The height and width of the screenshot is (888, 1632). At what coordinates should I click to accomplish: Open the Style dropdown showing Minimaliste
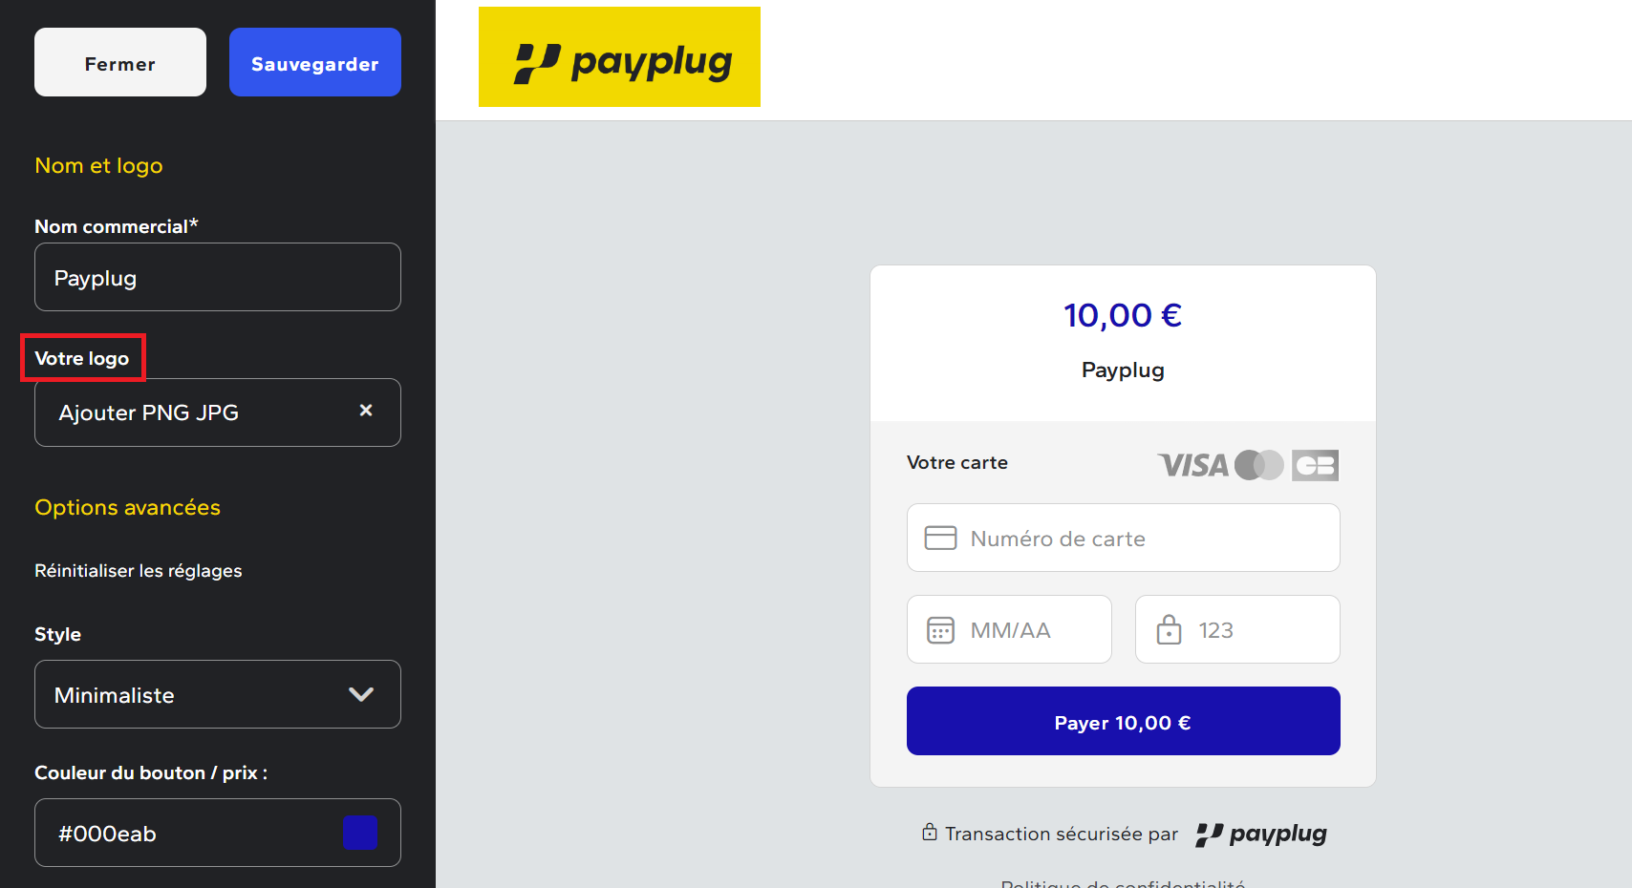click(218, 694)
